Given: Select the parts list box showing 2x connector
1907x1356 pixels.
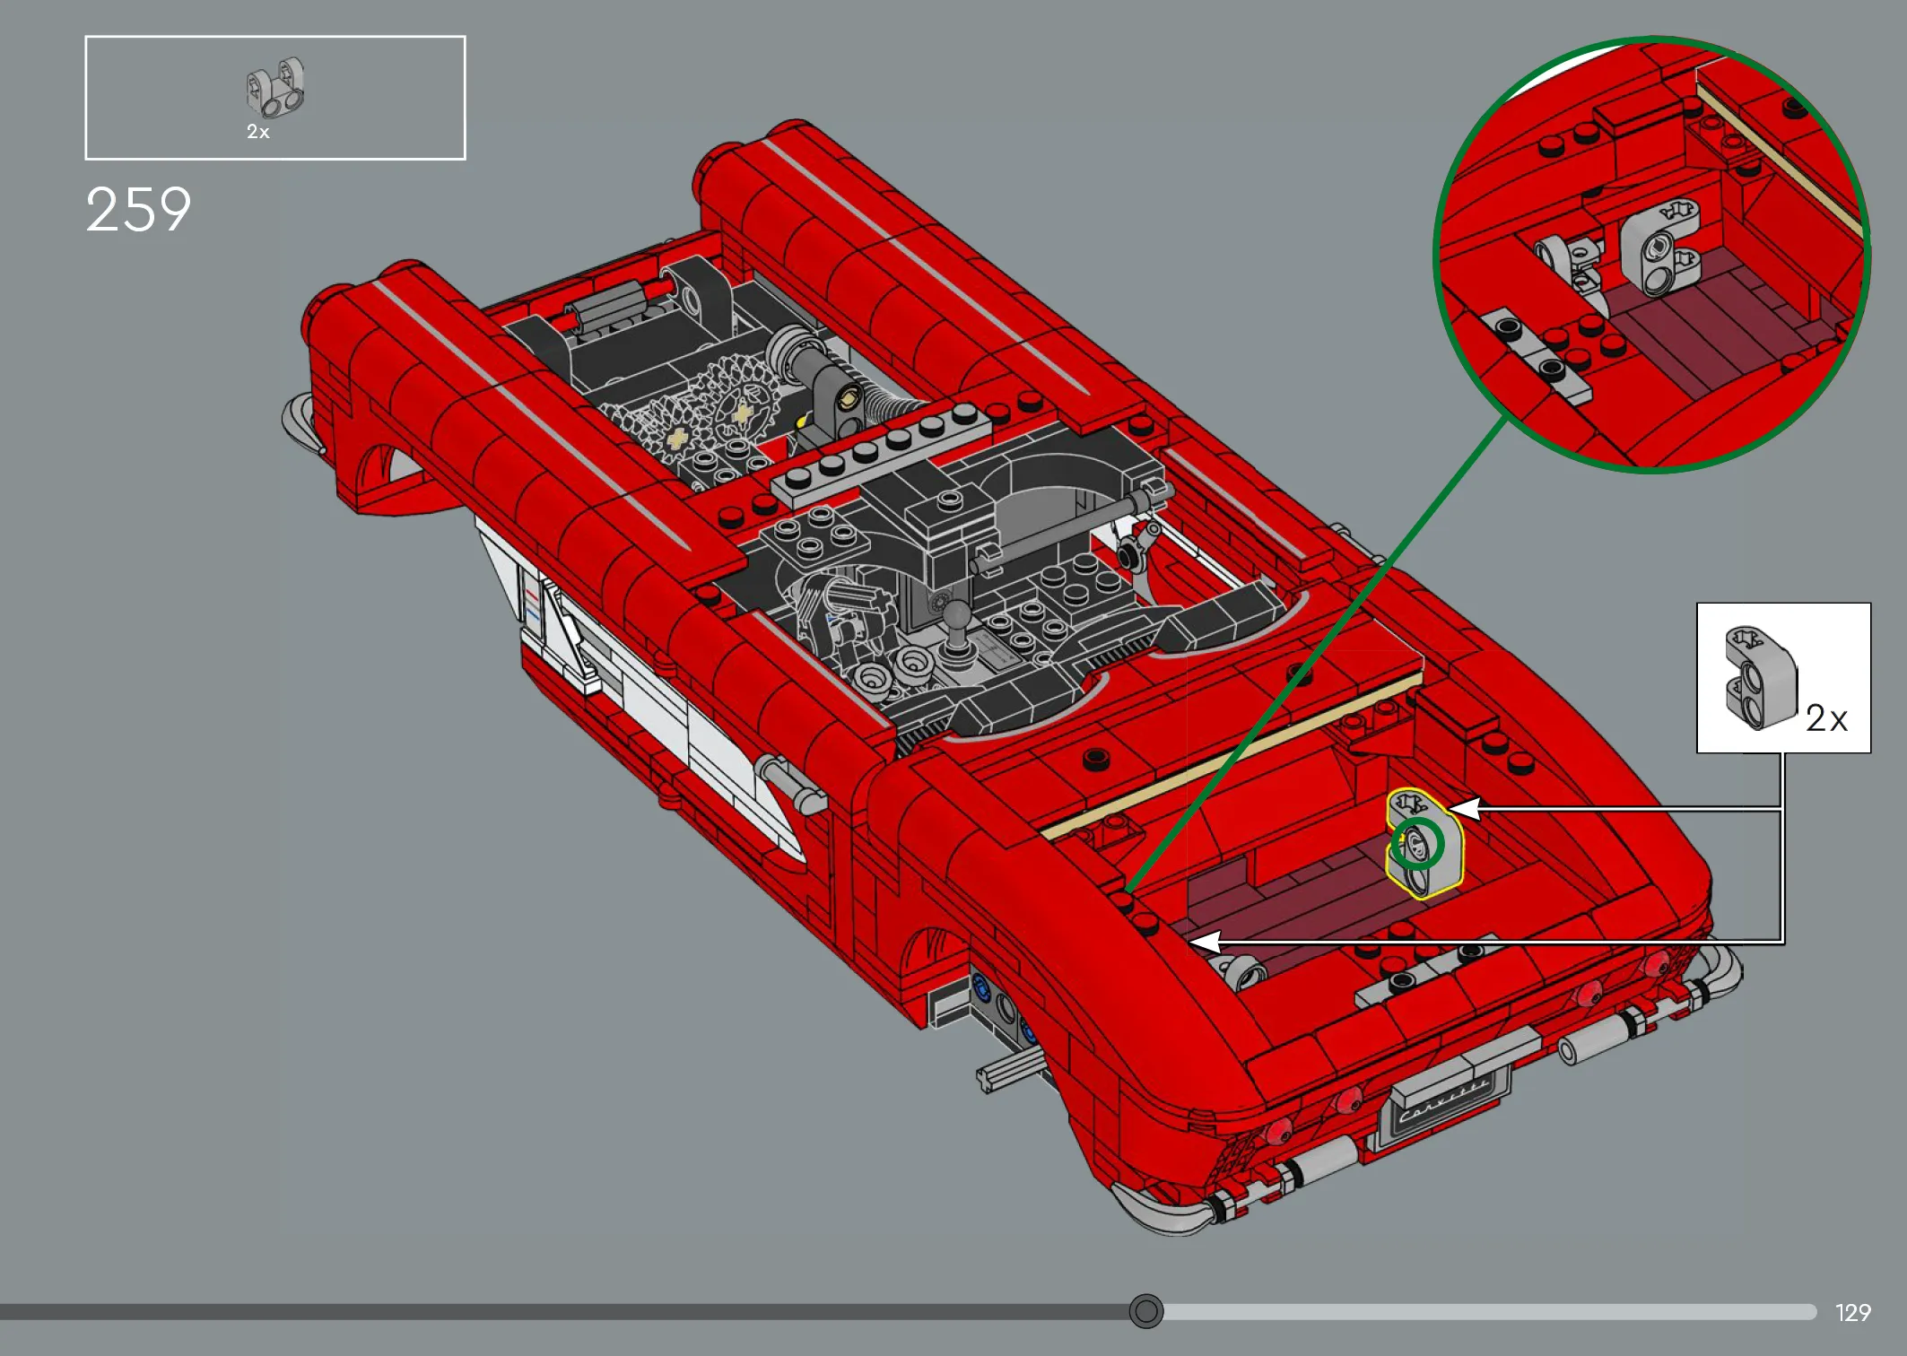Looking at the screenshot, I should coord(275,98).
